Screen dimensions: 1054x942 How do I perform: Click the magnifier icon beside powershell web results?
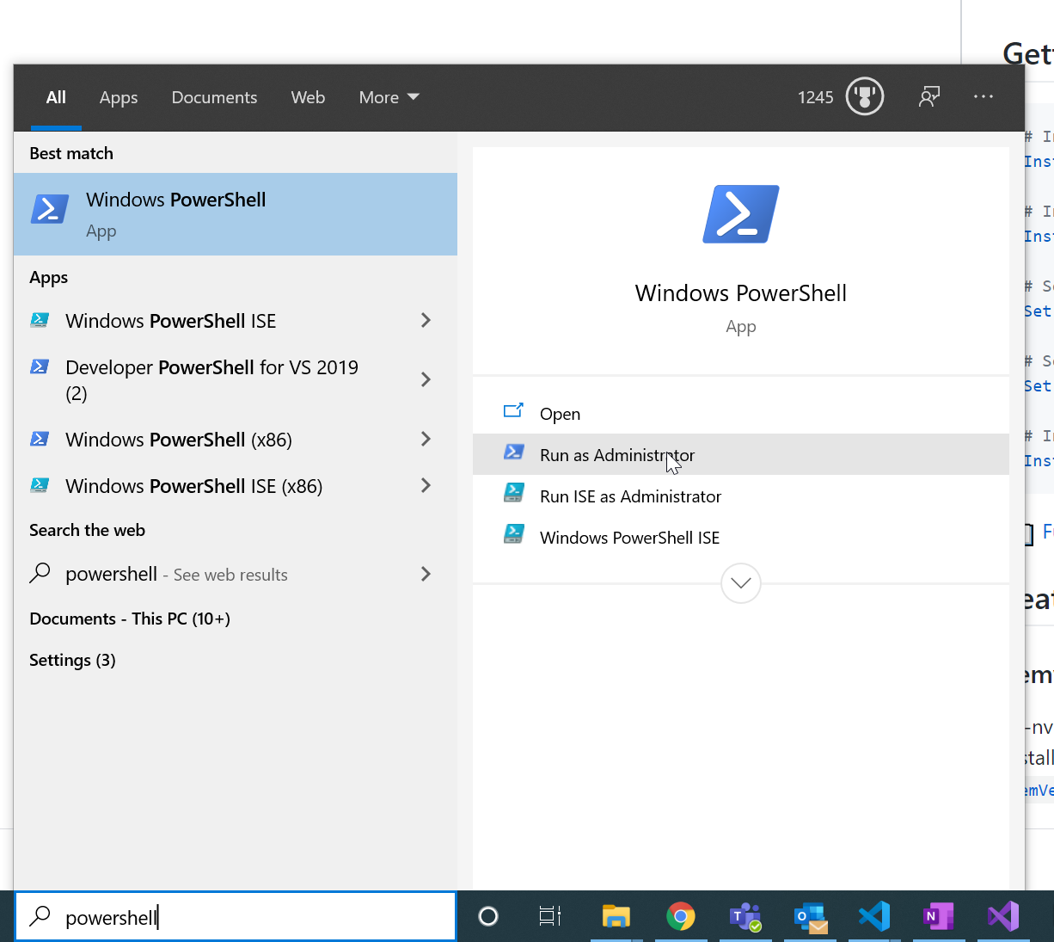(x=40, y=573)
